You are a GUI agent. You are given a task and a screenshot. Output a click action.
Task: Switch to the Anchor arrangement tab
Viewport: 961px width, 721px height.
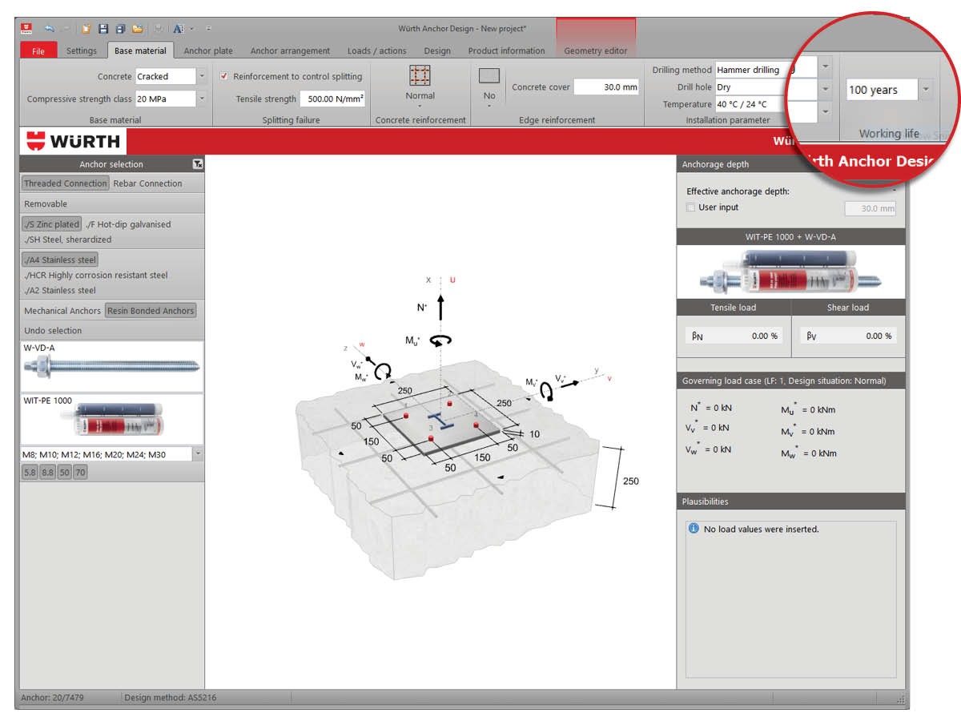coord(290,50)
